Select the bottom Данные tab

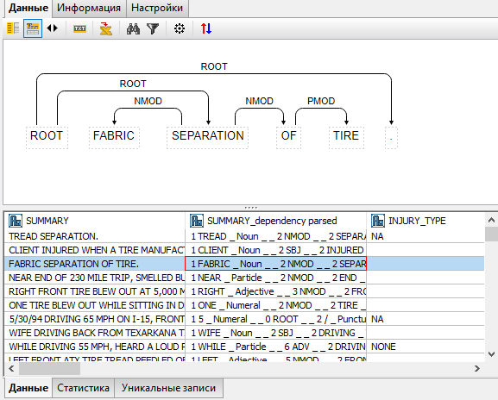tap(28, 388)
